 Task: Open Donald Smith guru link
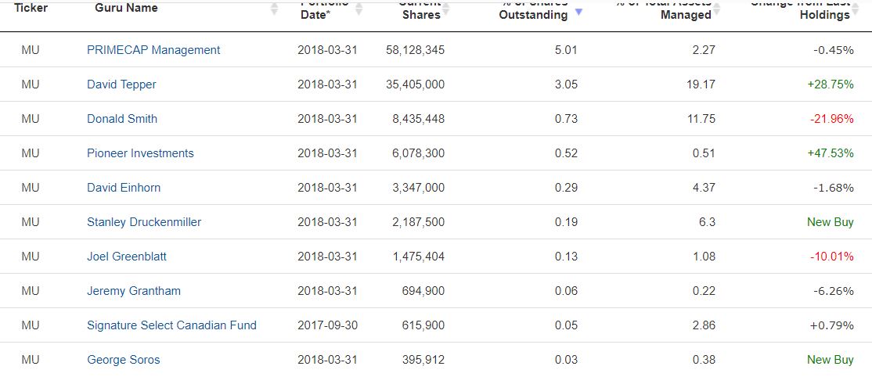122,119
